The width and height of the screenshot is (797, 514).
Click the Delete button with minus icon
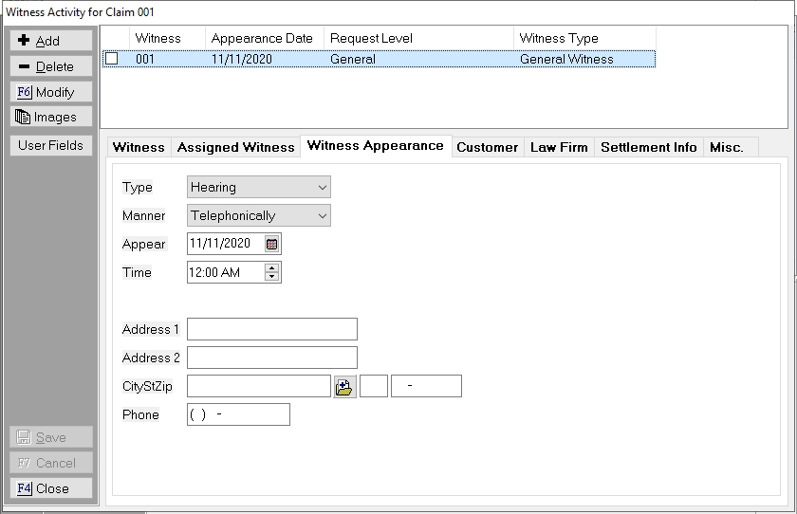pos(51,66)
